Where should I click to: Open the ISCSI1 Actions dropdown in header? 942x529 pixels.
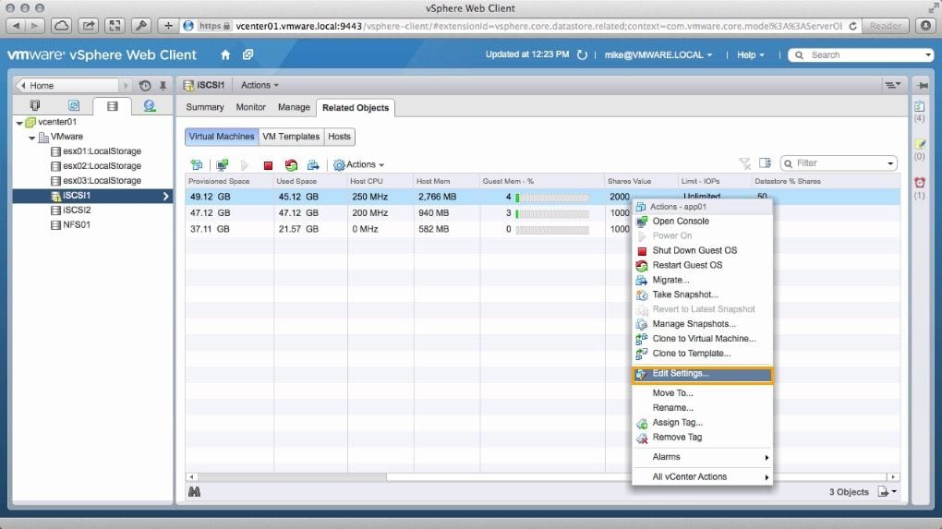click(x=260, y=85)
